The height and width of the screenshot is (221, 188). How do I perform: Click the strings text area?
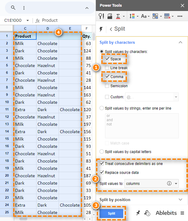coord(142,126)
